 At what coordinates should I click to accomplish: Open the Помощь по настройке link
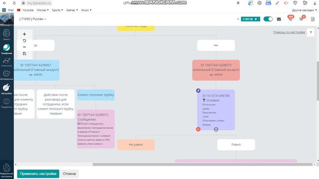click(289, 32)
